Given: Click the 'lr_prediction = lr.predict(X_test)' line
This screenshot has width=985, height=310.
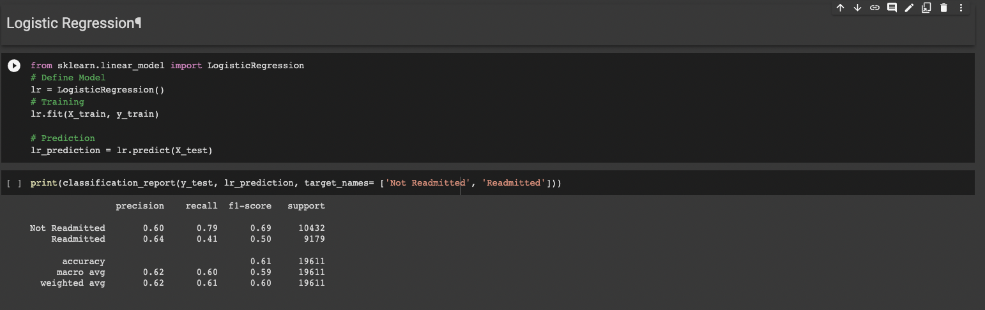Looking at the screenshot, I should pos(121,151).
